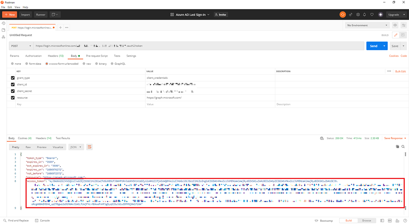Click the empty Key input field
Screen dimensions: 409x224
point(80,104)
